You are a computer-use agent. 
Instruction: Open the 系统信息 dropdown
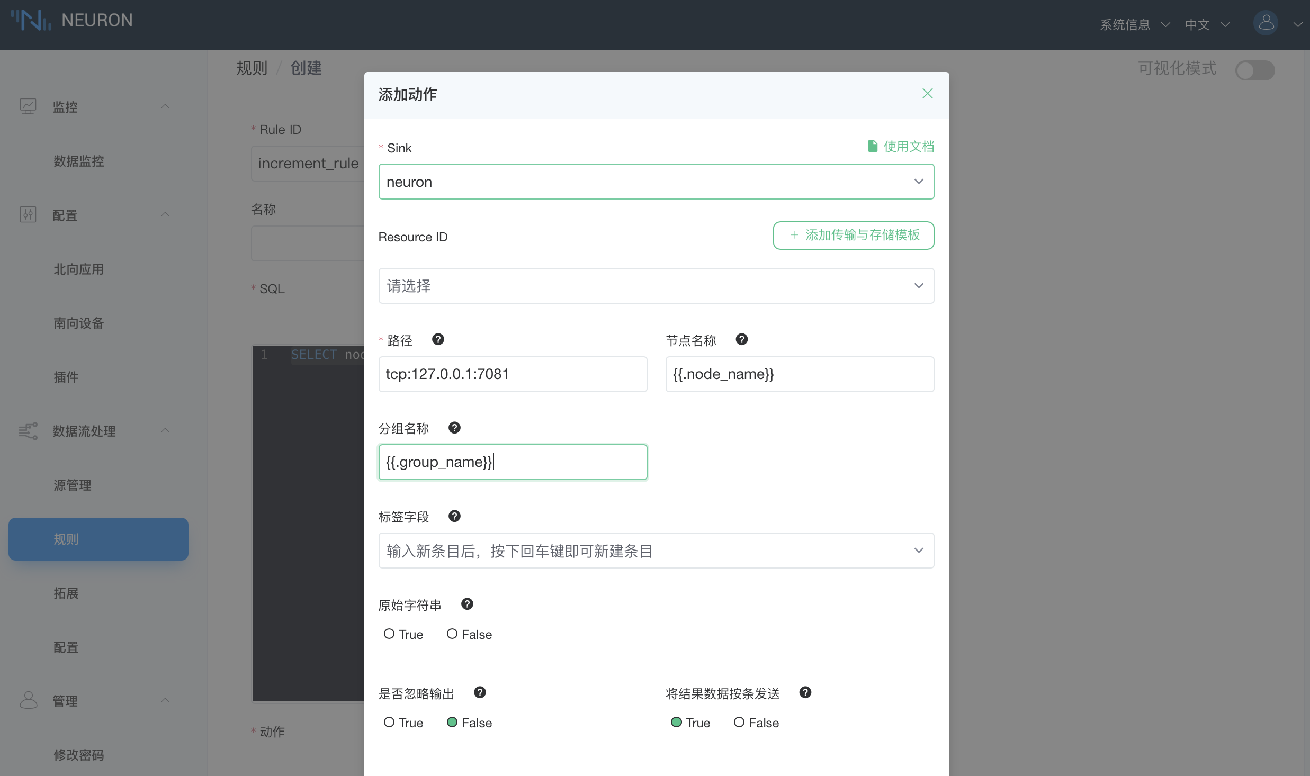coord(1134,24)
